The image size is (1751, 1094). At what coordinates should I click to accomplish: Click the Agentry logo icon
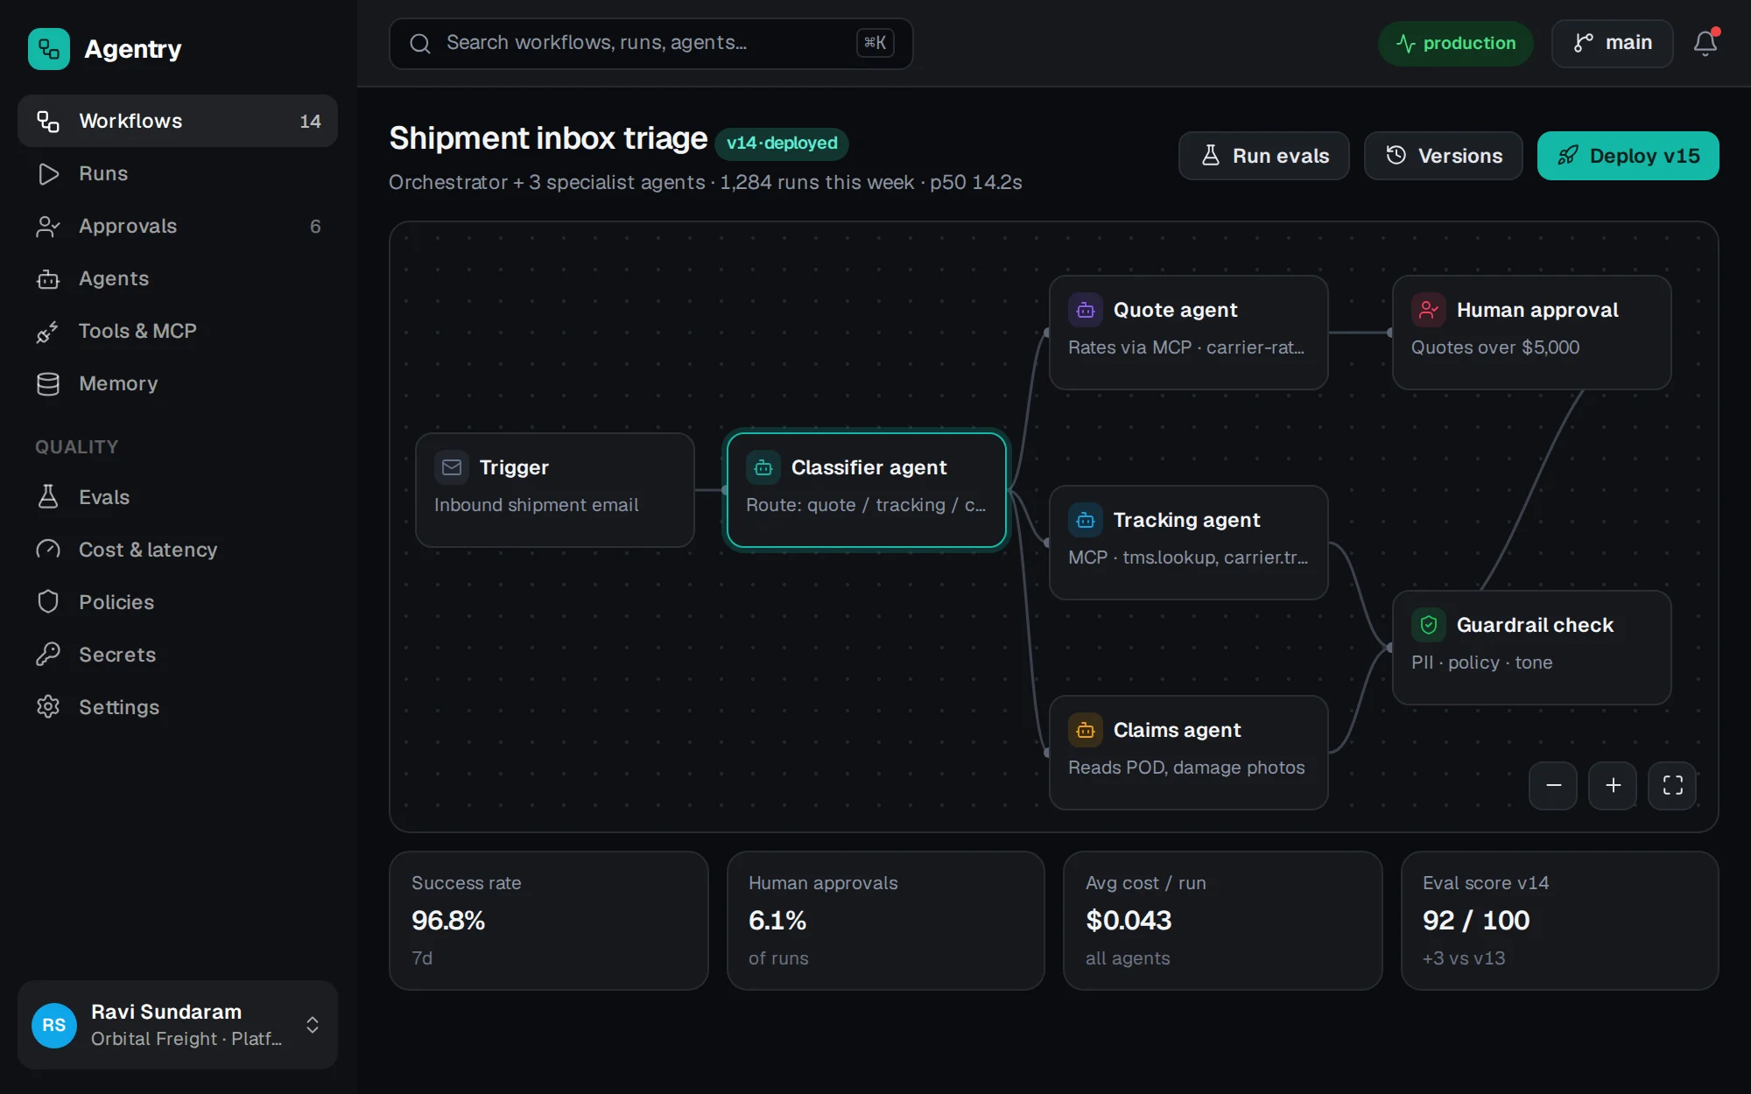49,49
